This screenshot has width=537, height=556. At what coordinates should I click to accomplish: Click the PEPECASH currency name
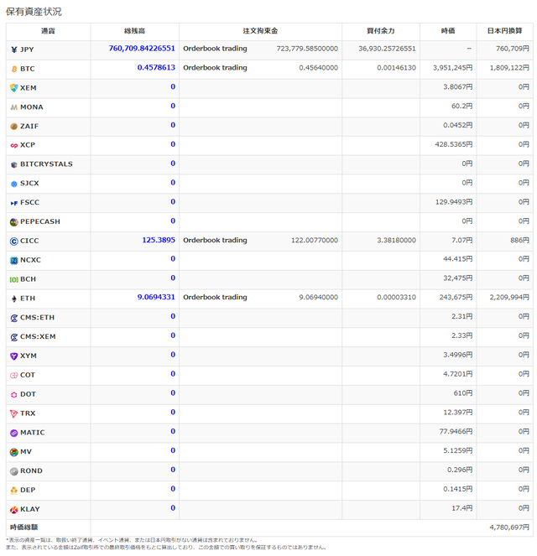coord(40,221)
